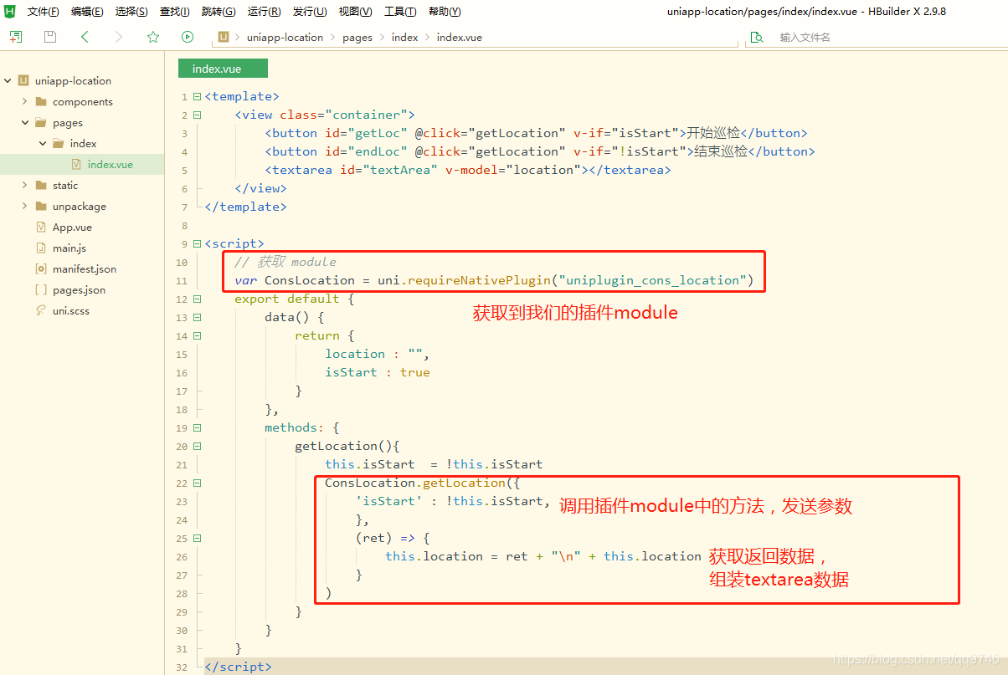Fold the export default block at line 12
The image size is (1008, 675).
(197, 299)
